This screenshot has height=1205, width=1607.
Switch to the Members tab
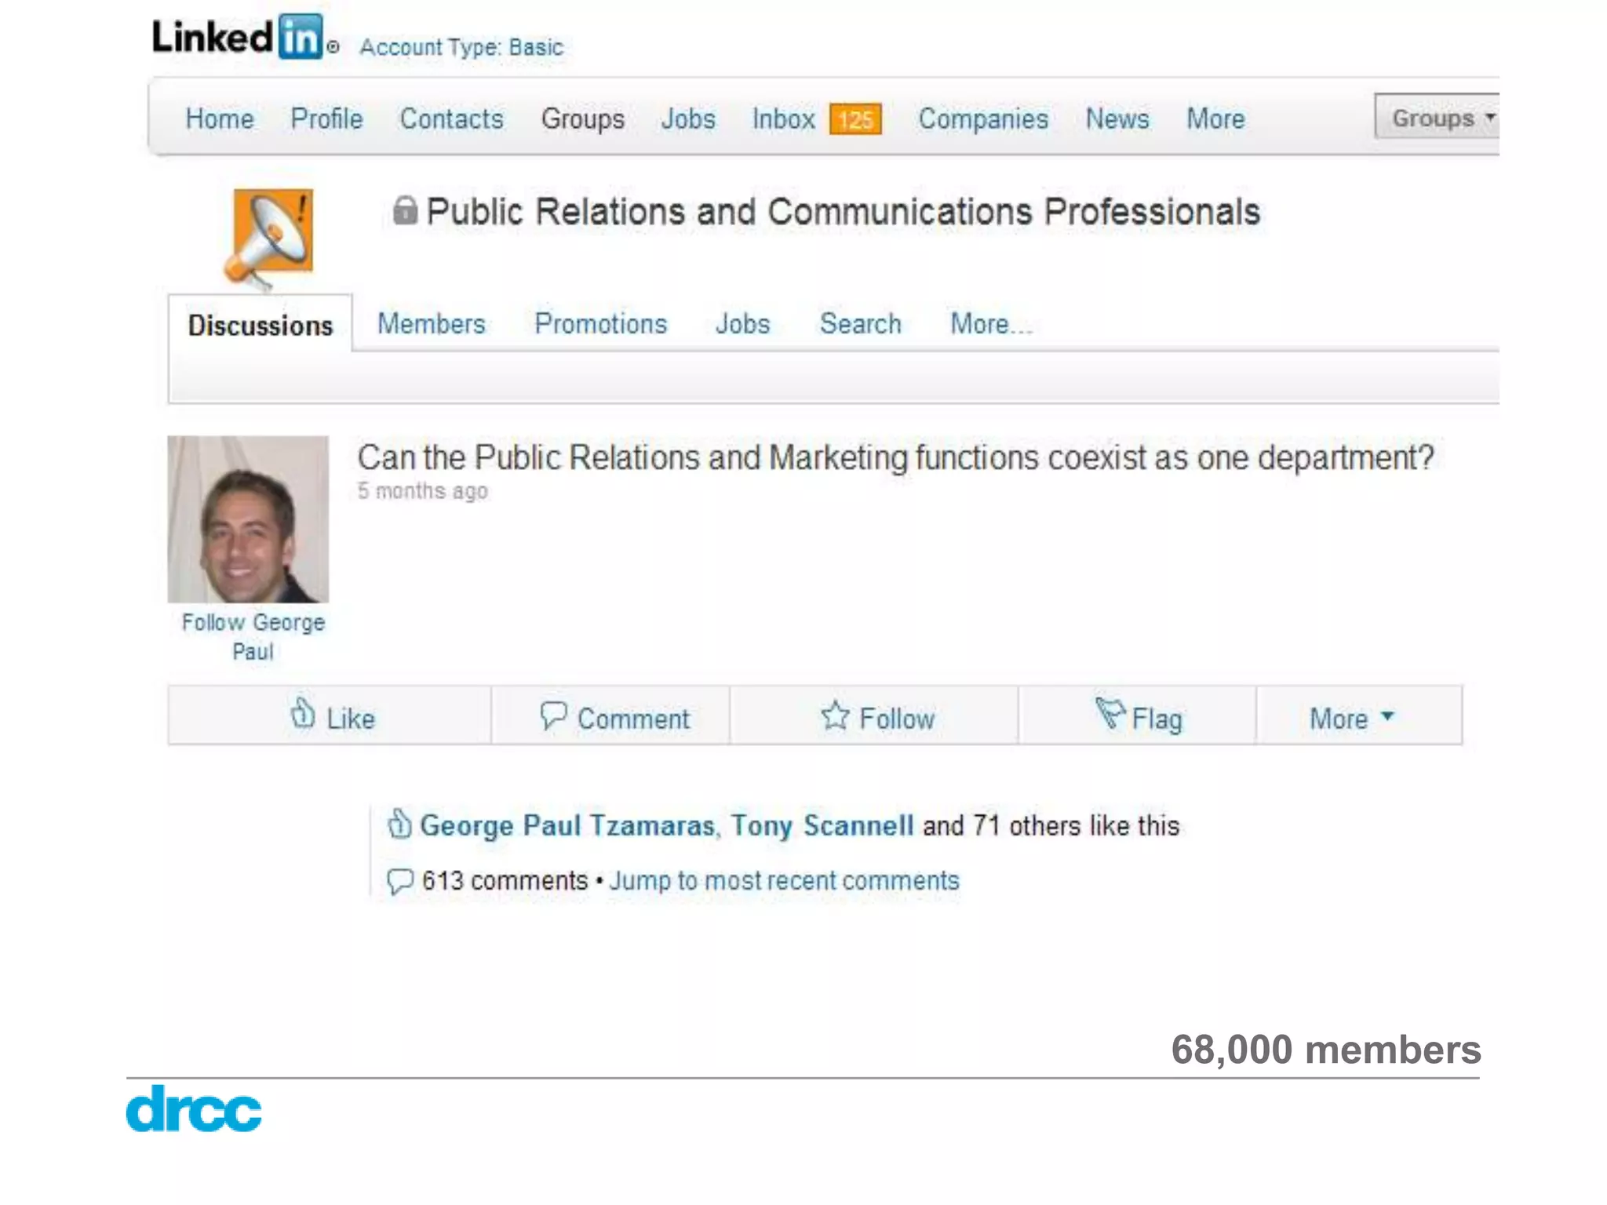[x=431, y=324]
